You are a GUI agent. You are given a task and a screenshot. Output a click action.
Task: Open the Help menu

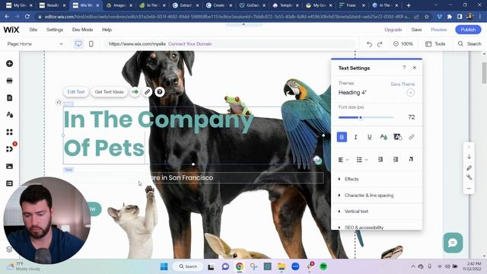tap(107, 30)
